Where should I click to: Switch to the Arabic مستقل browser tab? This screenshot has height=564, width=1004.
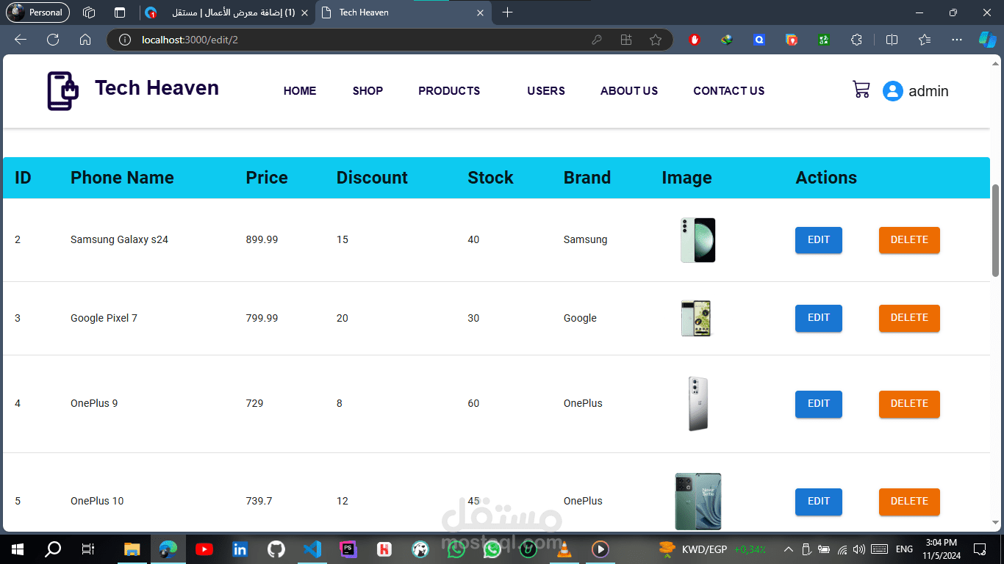pyautogui.click(x=226, y=12)
